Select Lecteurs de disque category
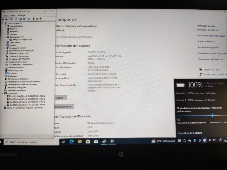 click(x=14, y=68)
